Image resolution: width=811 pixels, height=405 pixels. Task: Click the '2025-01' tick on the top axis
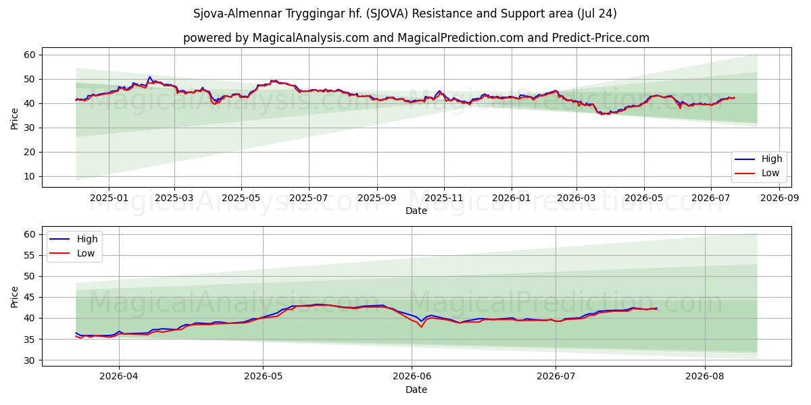click(x=109, y=198)
